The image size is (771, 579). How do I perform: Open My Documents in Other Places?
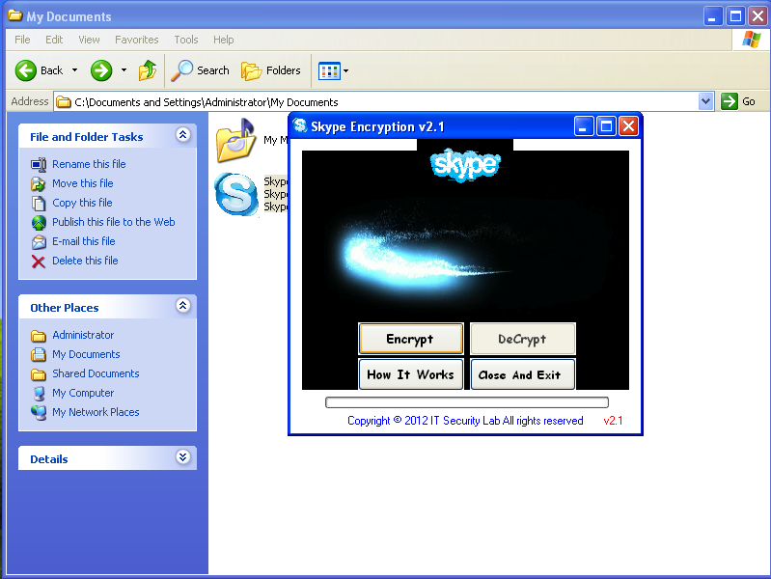(86, 354)
